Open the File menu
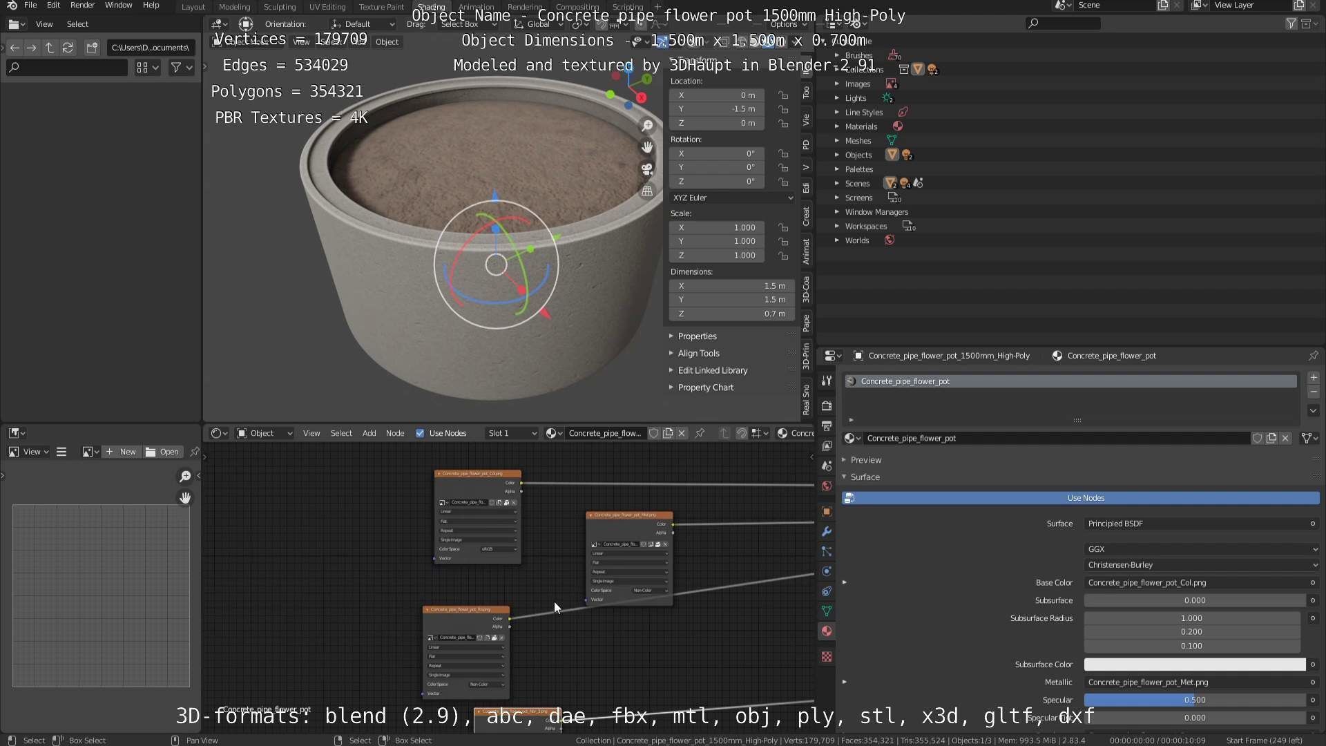The width and height of the screenshot is (1326, 746). coord(30,5)
